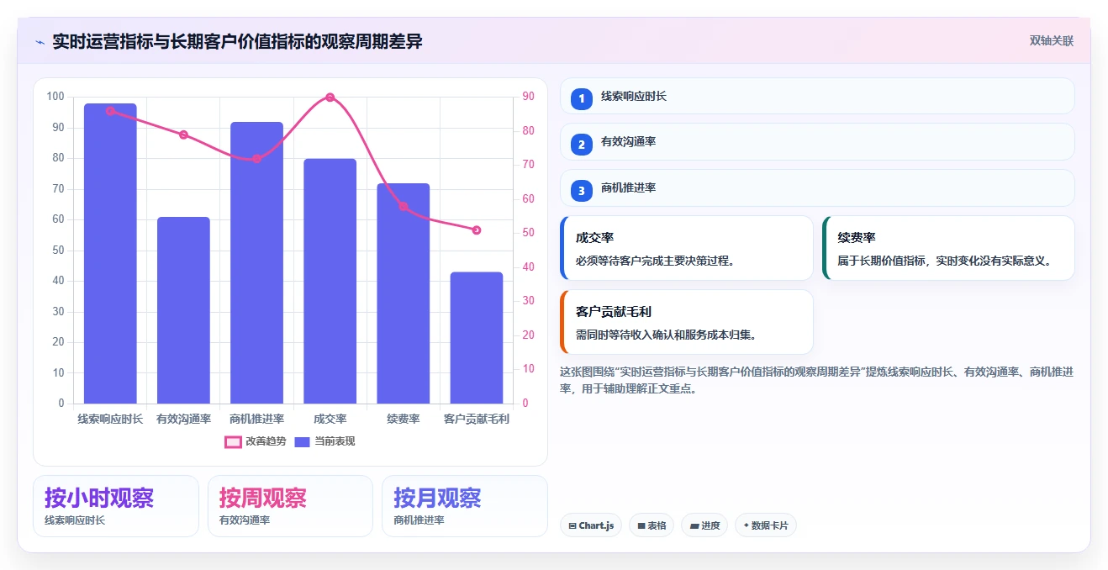Click the 客户贡献毛利 x-axis label
This screenshot has width=1108, height=570.
tap(477, 419)
